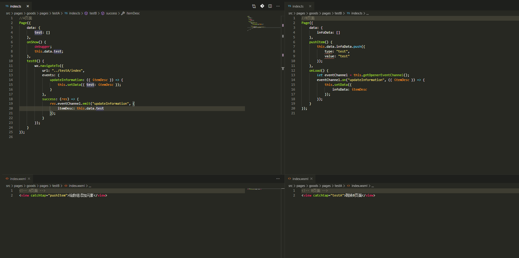Open goods breadcrumb in top-right editor
This screenshot has width=519, height=258.
(x=314, y=13)
